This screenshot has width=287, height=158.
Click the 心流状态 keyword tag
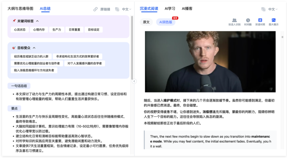[20, 30]
